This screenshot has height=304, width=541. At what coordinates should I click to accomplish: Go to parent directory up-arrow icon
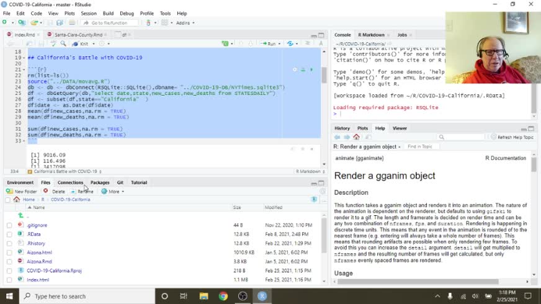(x=20, y=216)
